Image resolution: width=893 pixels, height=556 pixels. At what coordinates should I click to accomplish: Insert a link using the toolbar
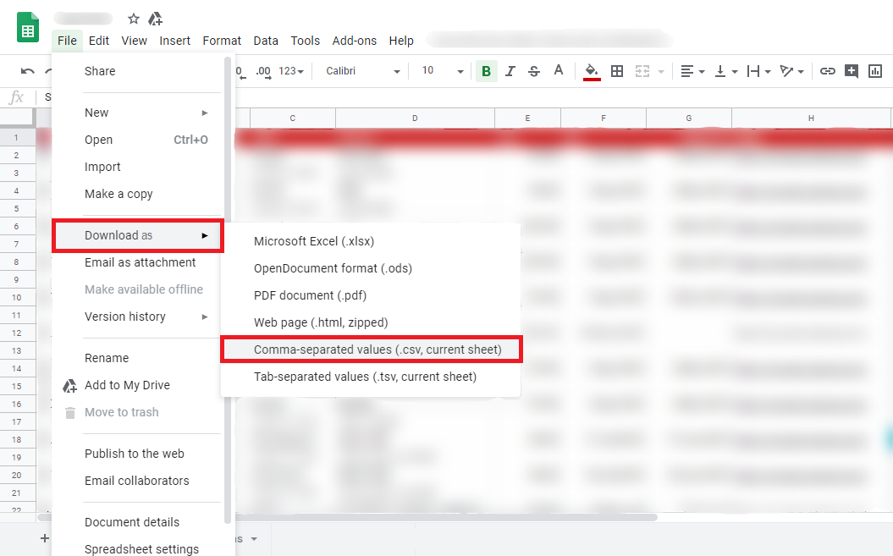828,71
